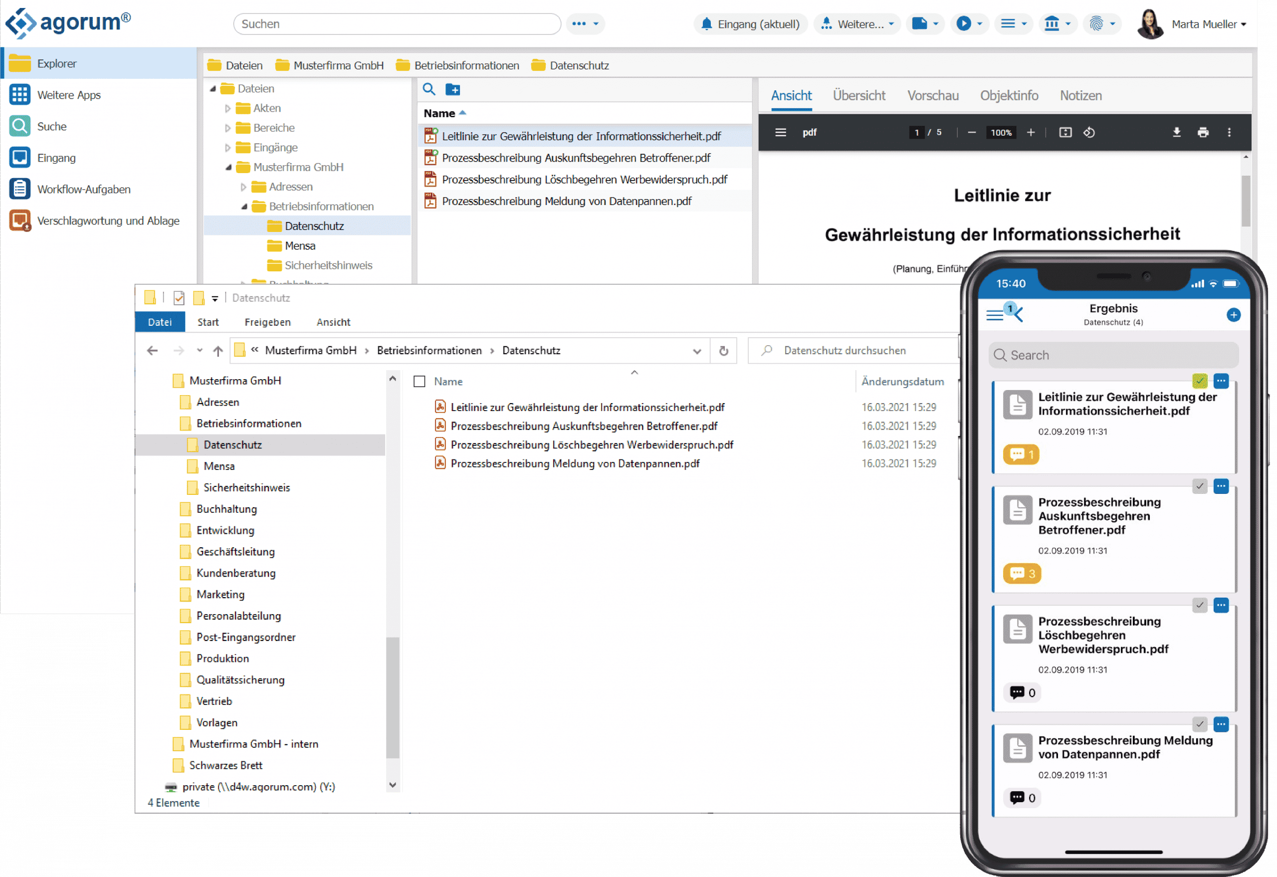Toggle checkmark on Auskunftsbegehren Betroffener phone card
This screenshot has height=877, width=1277.
[1200, 486]
